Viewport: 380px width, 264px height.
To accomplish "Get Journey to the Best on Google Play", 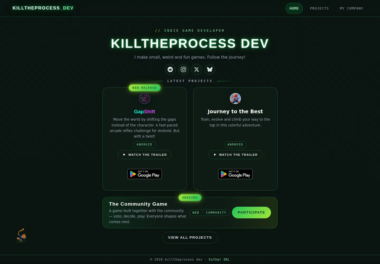I will pos(235,174).
